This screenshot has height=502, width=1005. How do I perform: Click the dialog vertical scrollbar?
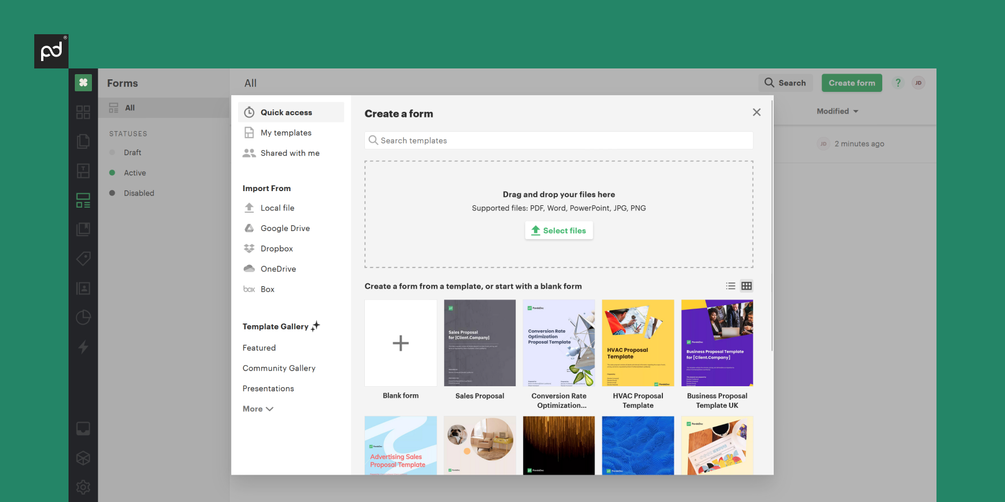[772, 225]
